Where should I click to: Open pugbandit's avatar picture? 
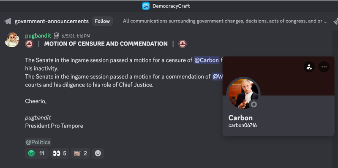[12, 40]
